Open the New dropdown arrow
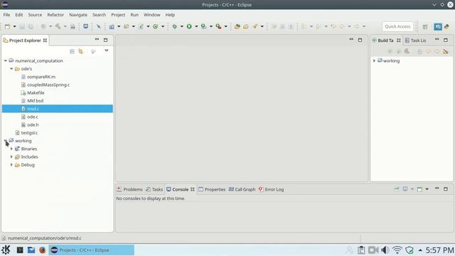The image size is (455, 256). pos(14,26)
